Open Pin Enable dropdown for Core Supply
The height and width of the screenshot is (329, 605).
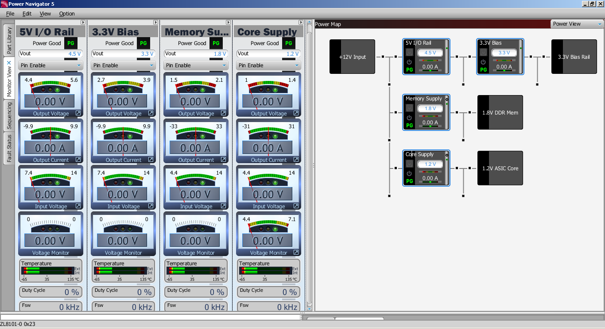point(268,65)
